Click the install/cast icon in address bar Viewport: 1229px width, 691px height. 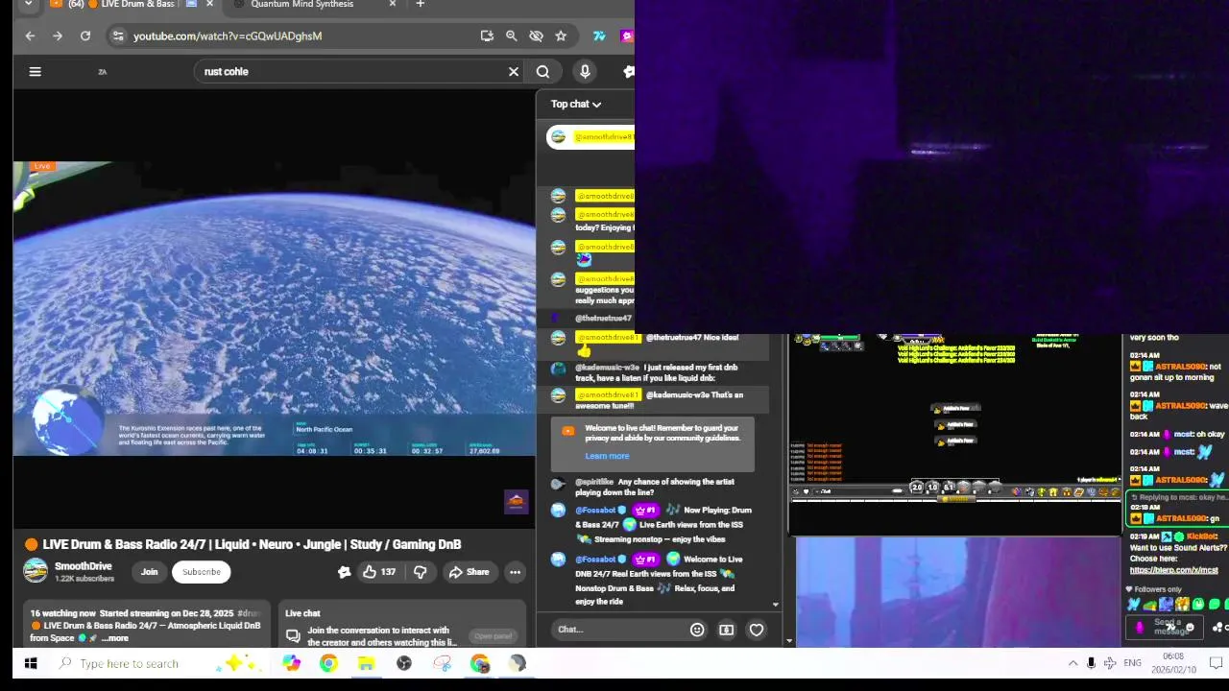(487, 36)
